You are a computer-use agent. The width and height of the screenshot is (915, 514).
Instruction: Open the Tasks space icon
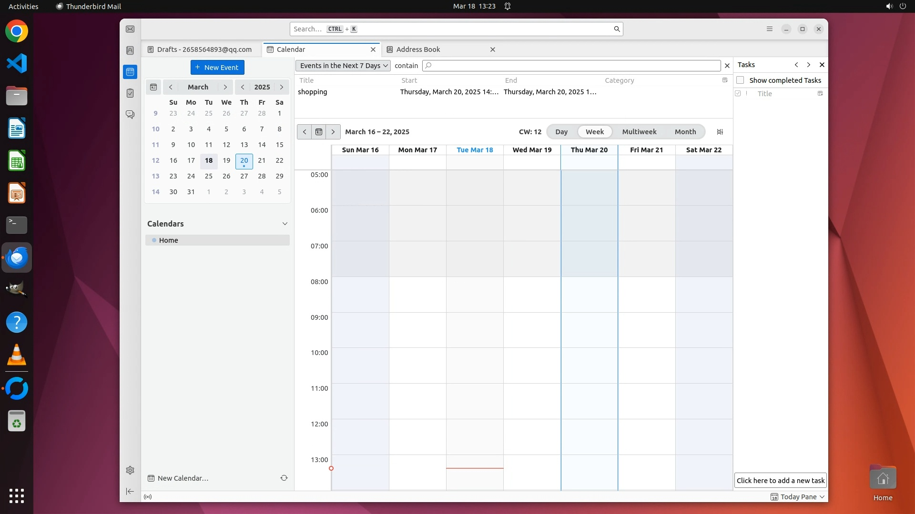[x=130, y=93]
